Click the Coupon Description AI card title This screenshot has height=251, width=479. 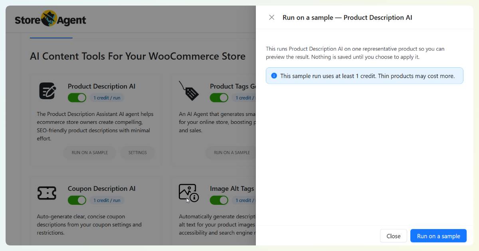click(x=101, y=189)
